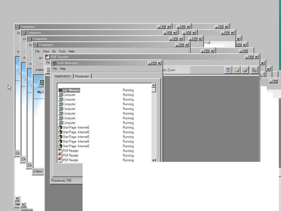Close the frontmost Computer window
This screenshot has width=281, height=211.
coord(187,45)
